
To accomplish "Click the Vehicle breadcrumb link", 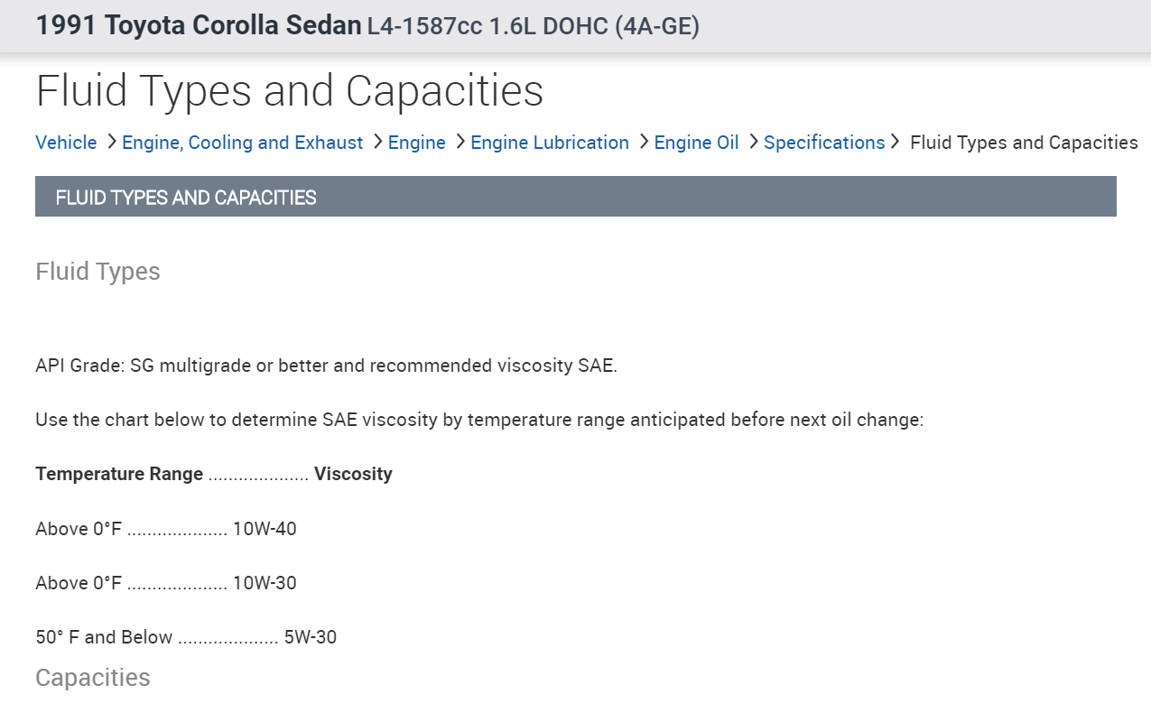I will click(x=66, y=143).
